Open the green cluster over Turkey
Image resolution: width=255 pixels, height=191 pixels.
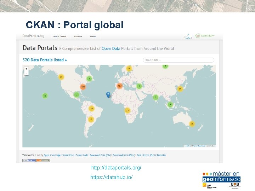point(139,86)
